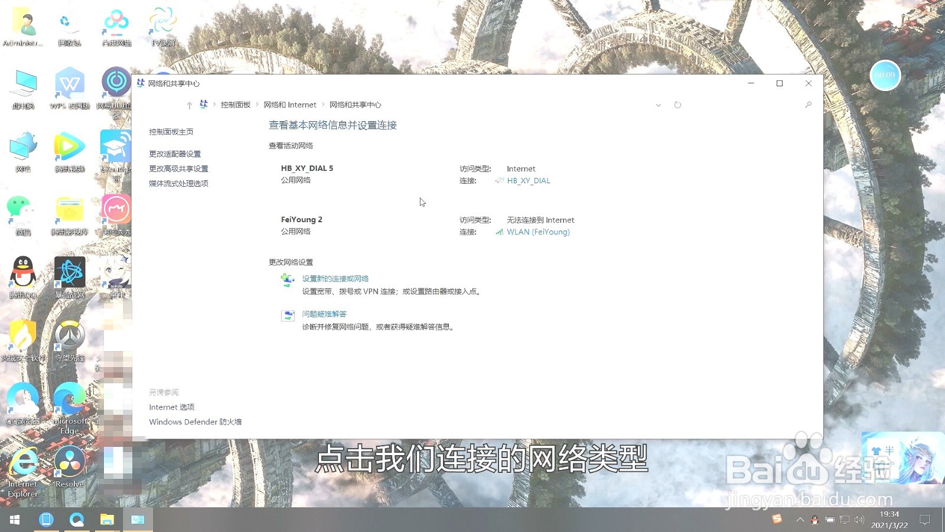This screenshot has width=945, height=532.
Task: Click 网络和共享中心 breadcrumb
Action: [x=355, y=105]
